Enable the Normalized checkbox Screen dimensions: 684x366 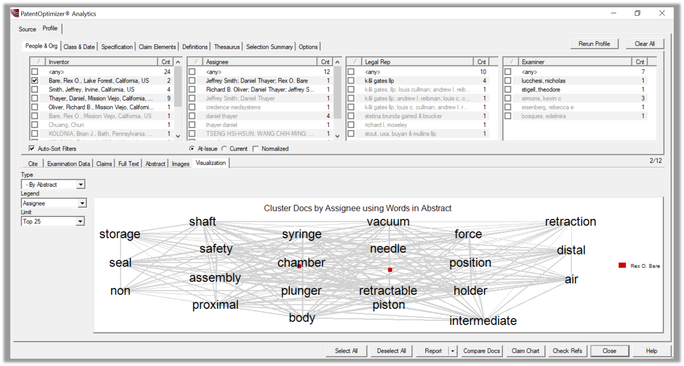point(255,149)
